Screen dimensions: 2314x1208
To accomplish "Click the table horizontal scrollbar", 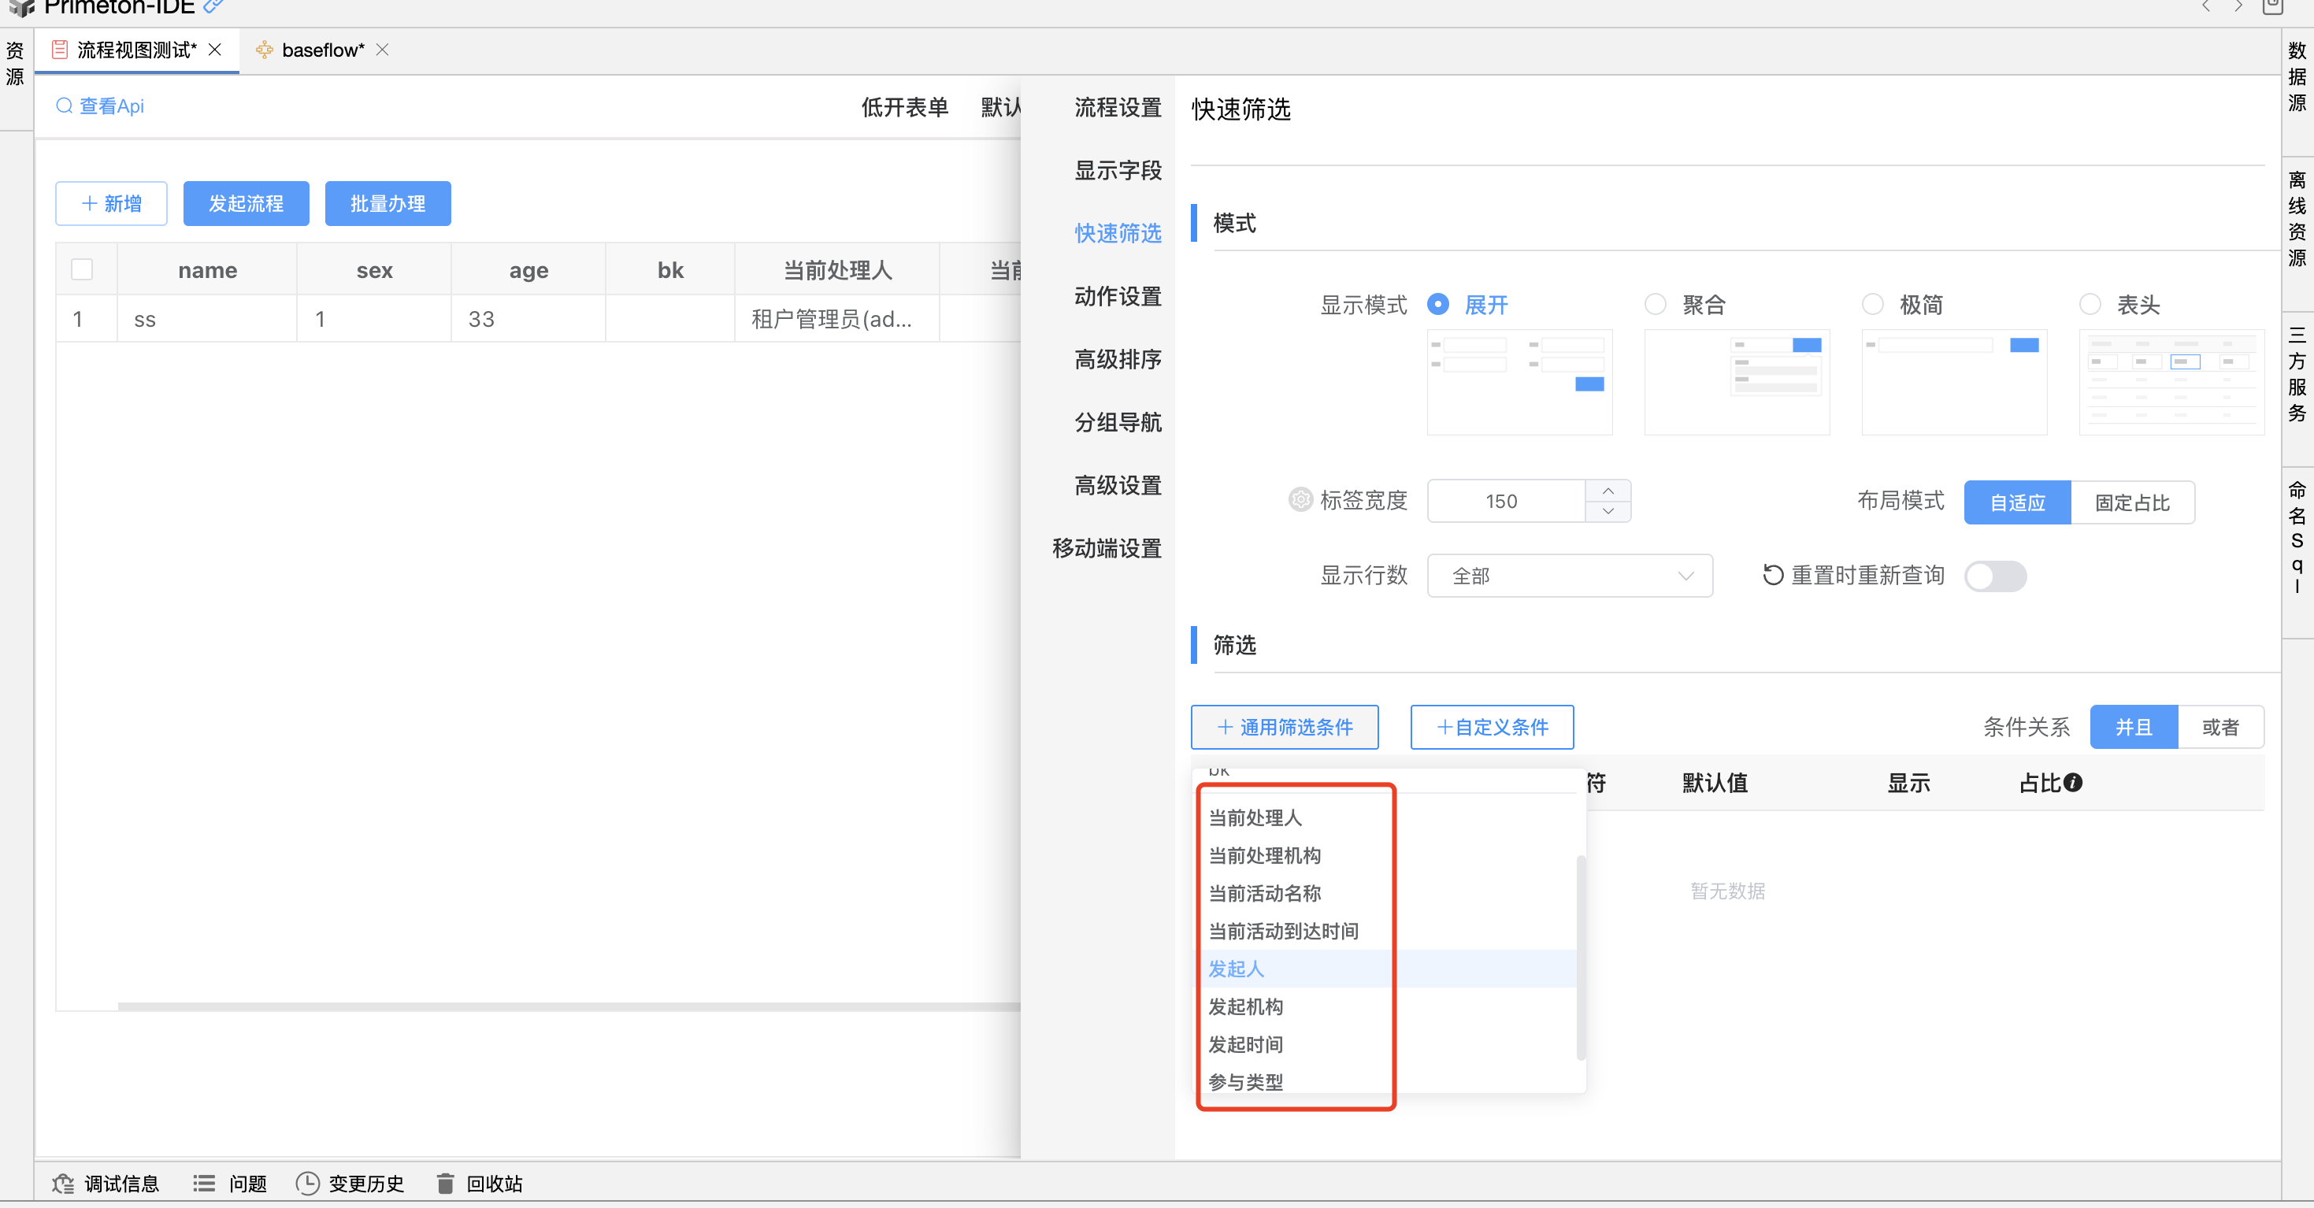I will (x=568, y=1006).
